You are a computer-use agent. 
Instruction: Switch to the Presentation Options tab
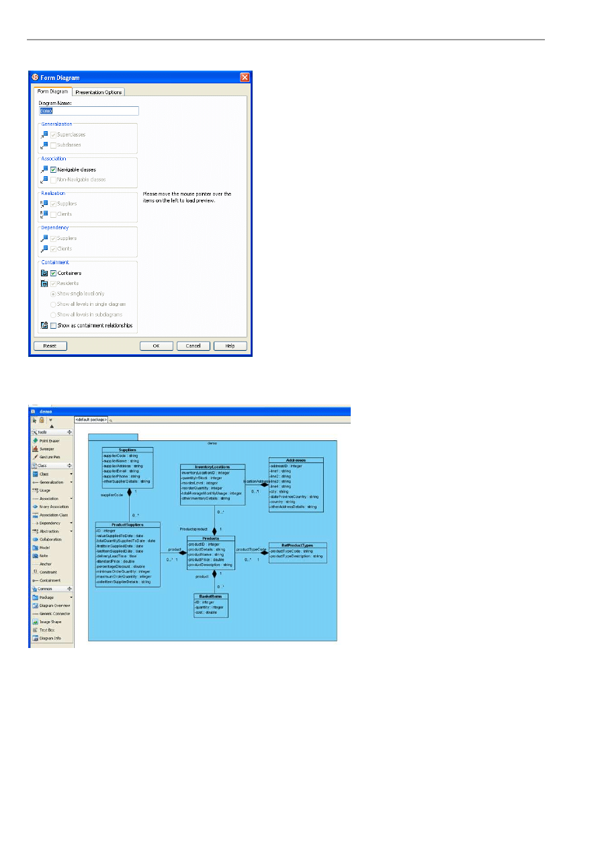tap(98, 92)
